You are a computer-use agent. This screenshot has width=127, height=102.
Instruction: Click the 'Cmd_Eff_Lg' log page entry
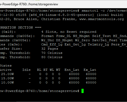(x=52, y=44)
